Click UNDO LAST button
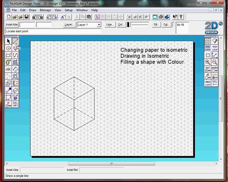228x182 pixels. point(208,83)
